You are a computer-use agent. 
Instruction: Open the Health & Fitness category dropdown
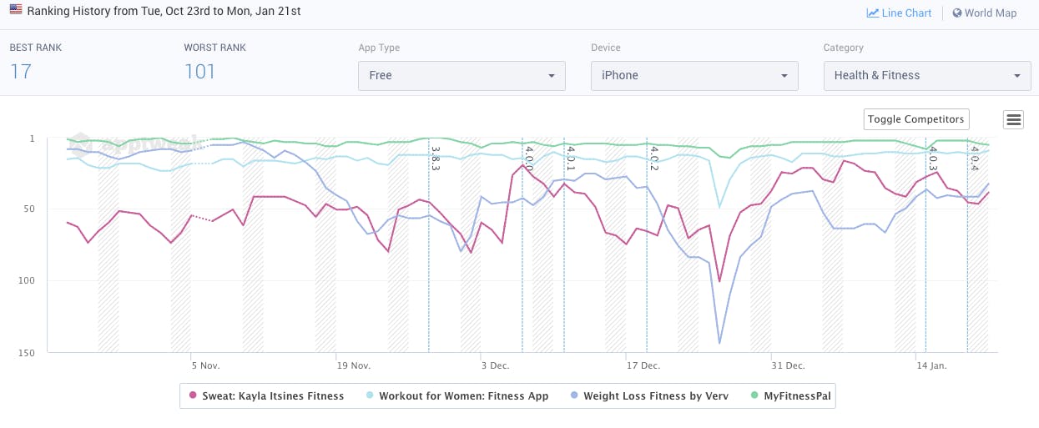pyautogui.click(x=926, y=75)
